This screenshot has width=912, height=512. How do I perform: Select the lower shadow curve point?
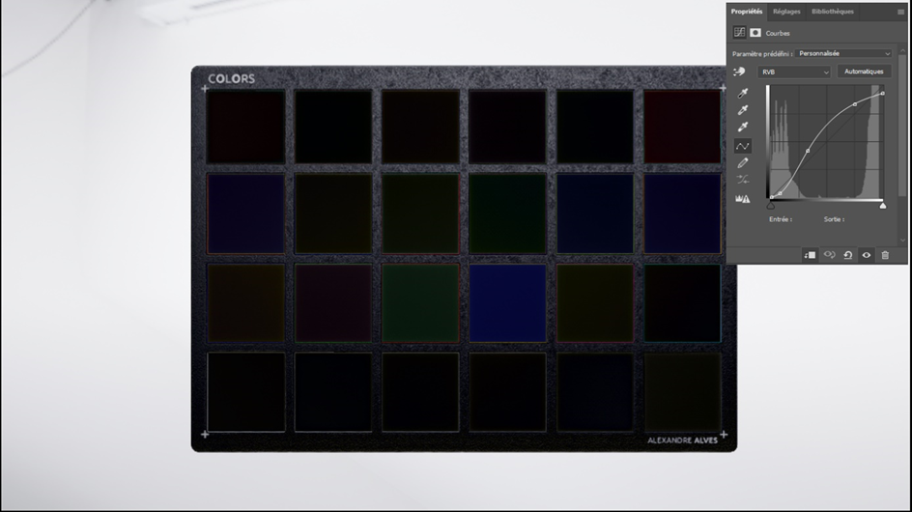(781, 193)
